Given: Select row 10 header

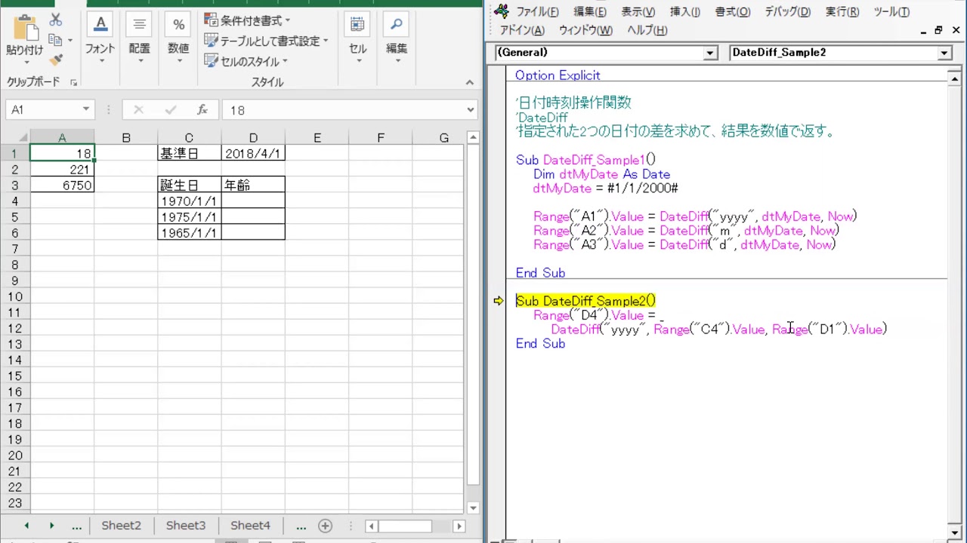Looking at the screenshot, I should coord(15,296).
